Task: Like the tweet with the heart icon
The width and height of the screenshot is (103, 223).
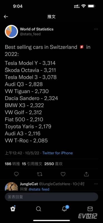Action: click(x=63, y=174)
